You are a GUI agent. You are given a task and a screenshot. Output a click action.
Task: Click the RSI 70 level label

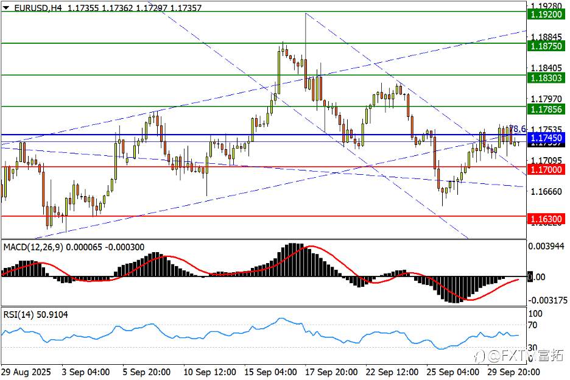click(x=532, y=325)
